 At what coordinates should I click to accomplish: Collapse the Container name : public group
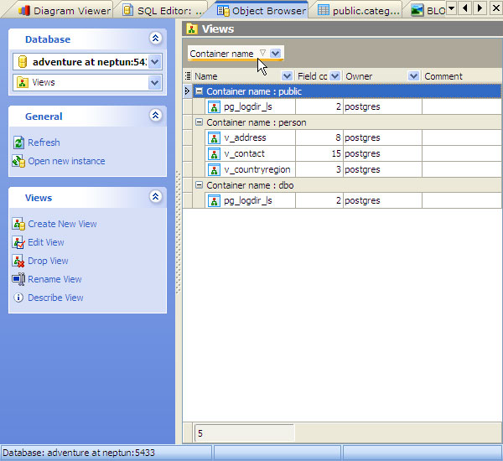200,91
